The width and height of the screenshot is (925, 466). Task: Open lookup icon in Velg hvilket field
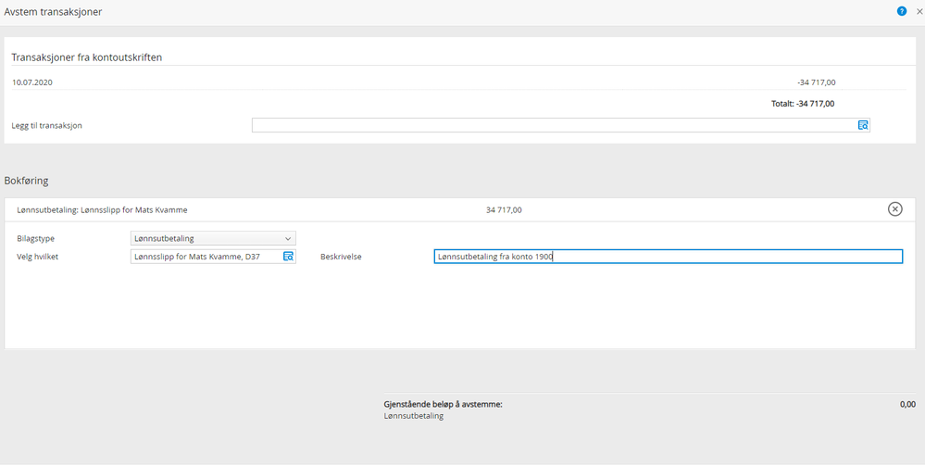(289, 257)
